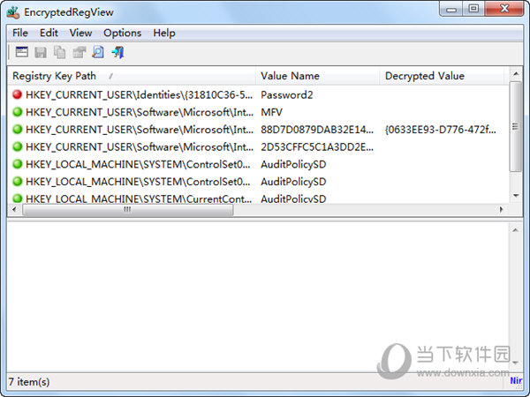Sort by Value Name column header

click(318, 76)
